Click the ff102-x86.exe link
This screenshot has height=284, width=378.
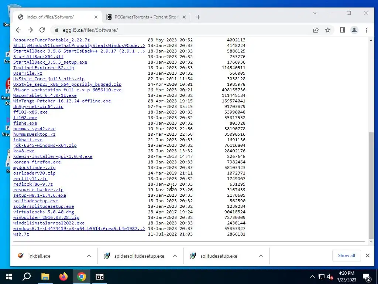30,112
